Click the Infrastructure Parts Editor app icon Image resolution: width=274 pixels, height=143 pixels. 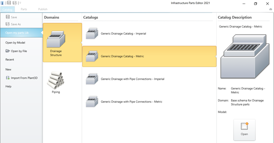pyautogui.click(x=2, y=3)
